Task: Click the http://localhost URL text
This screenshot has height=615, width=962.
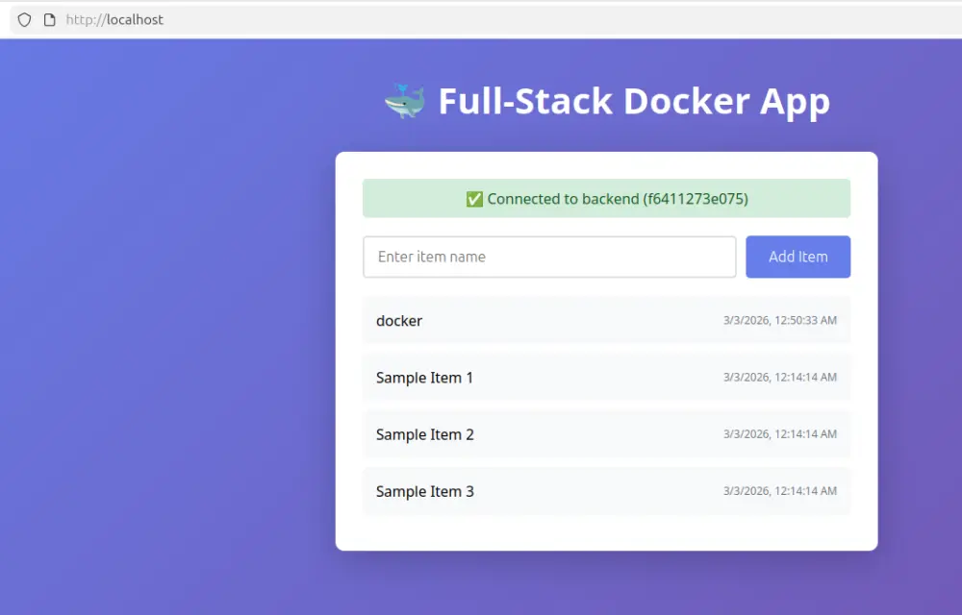Action: (x=114, y=19)
